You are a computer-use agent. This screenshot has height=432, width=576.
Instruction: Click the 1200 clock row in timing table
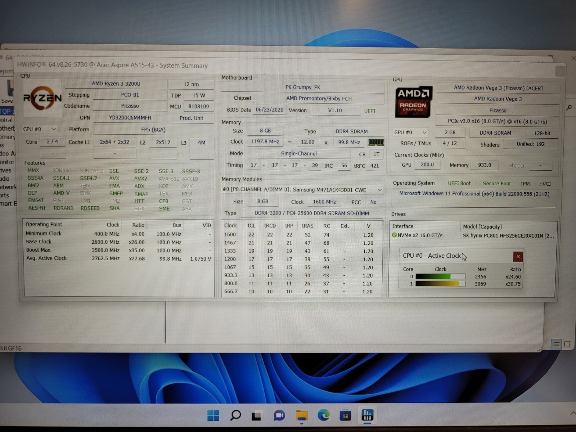[x=301, y=259]
